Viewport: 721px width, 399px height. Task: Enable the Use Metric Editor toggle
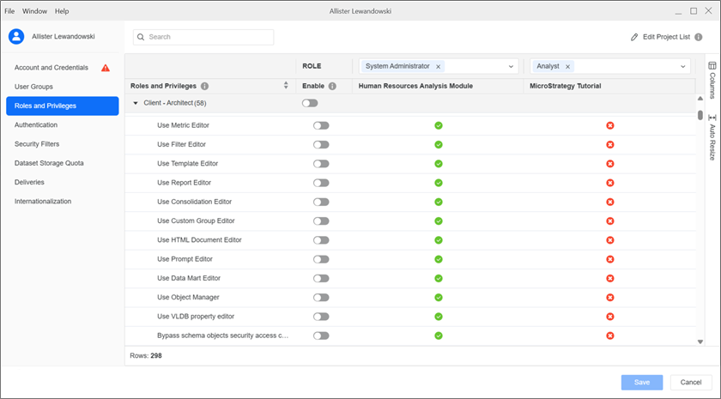321,125
